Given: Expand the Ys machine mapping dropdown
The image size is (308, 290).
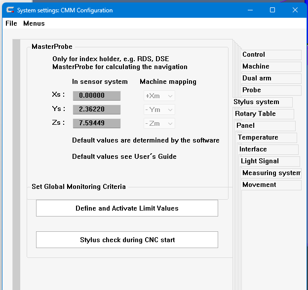Looking at the screenshot, I should tap(159, 109).
